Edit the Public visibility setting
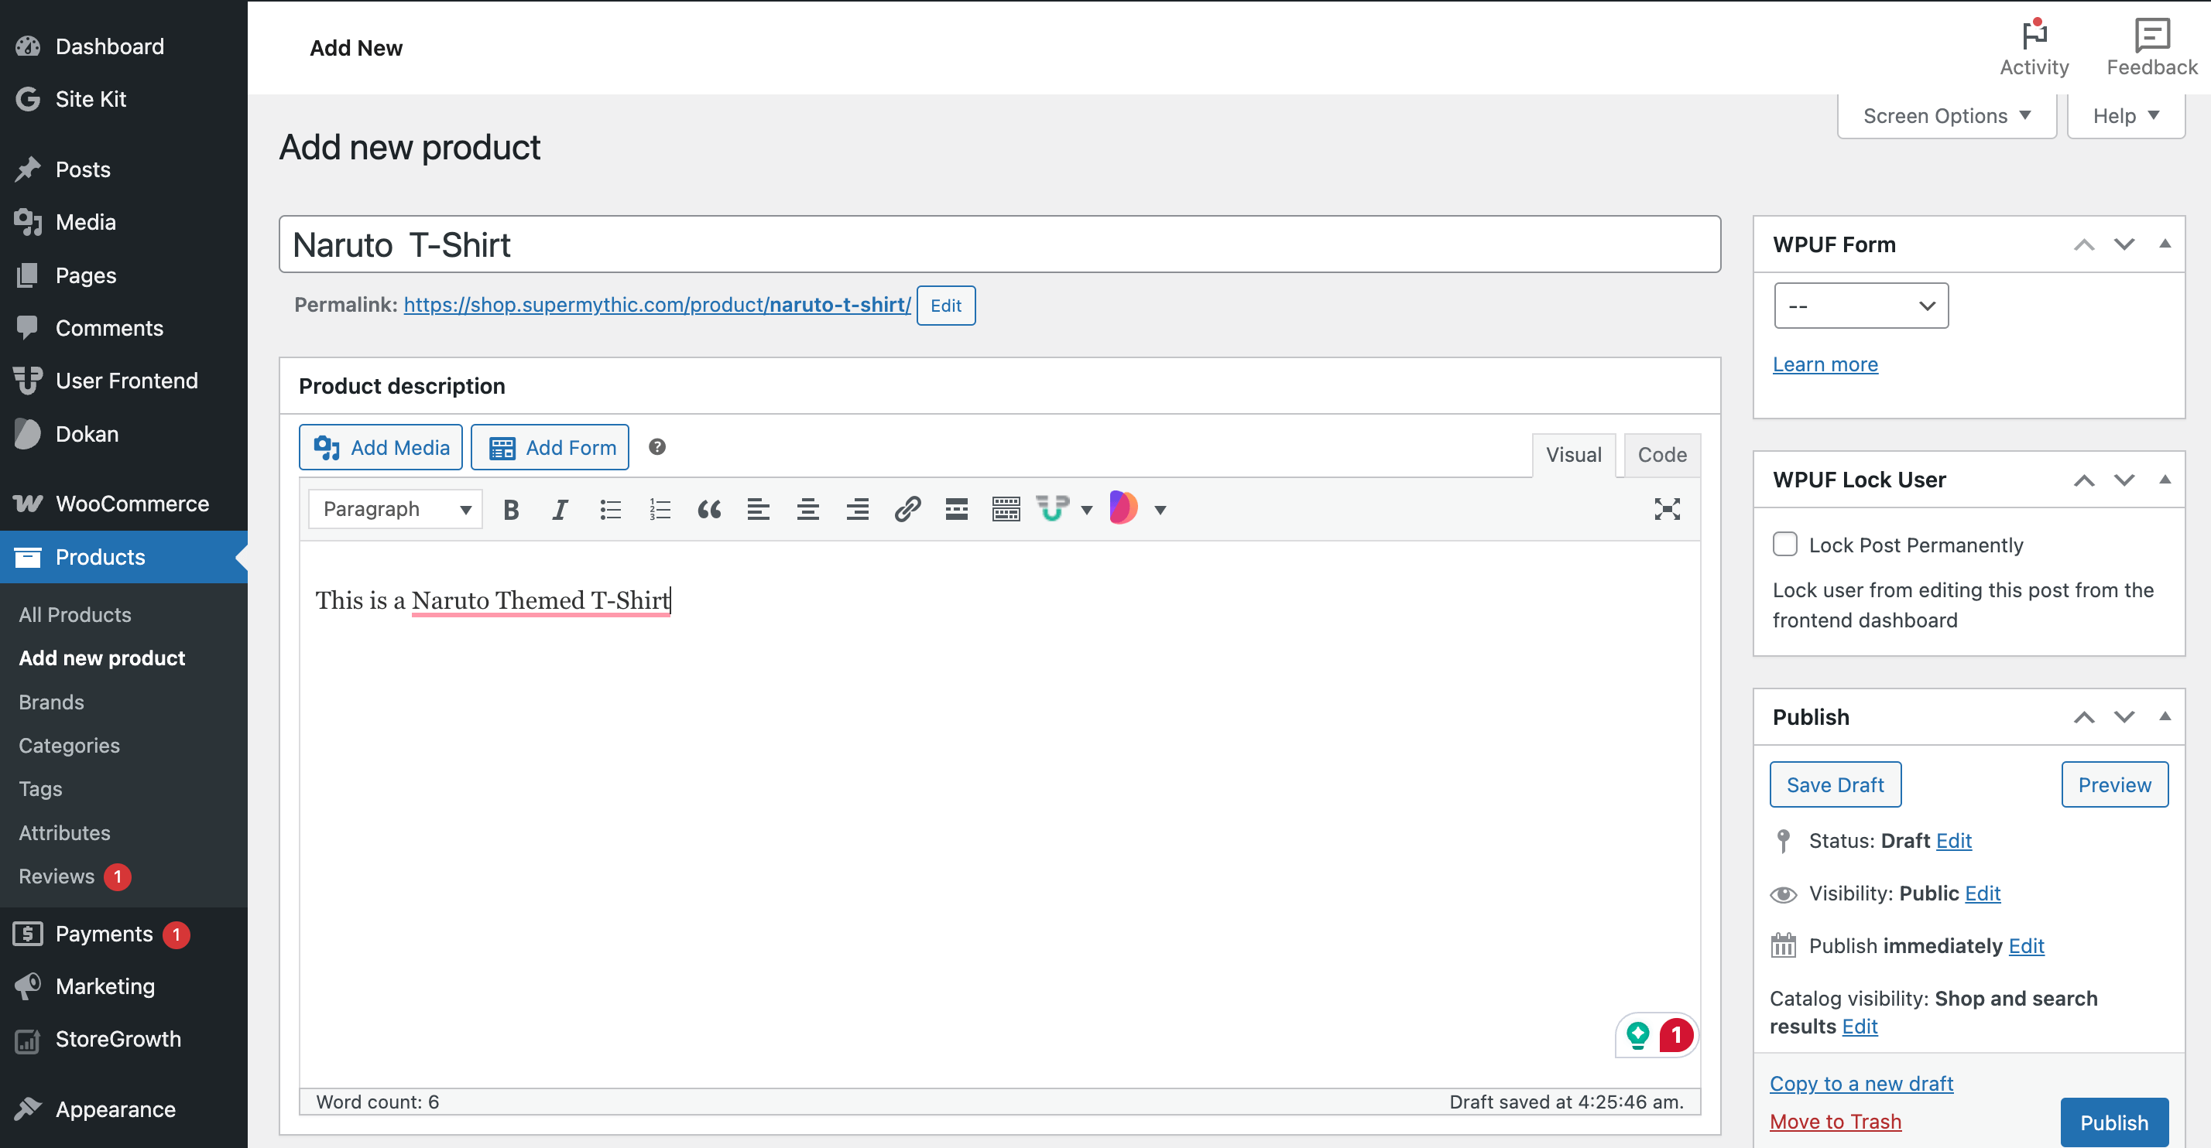This screenshot has height=1148, width=2211. [1983, 893]
